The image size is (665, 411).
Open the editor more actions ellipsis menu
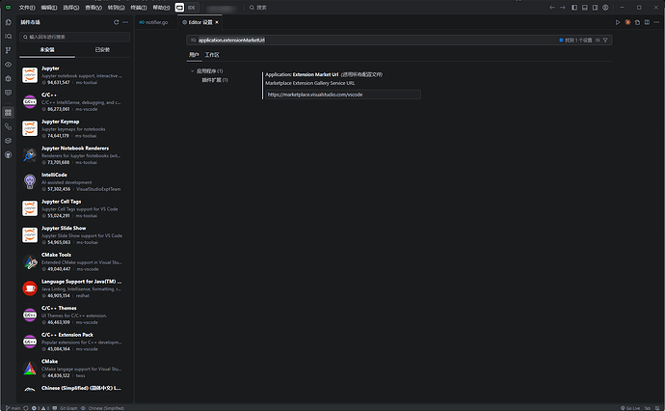655,20
